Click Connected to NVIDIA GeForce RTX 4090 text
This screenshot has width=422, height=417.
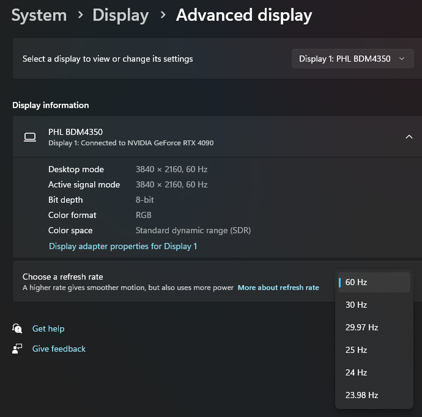pos(147,143)
